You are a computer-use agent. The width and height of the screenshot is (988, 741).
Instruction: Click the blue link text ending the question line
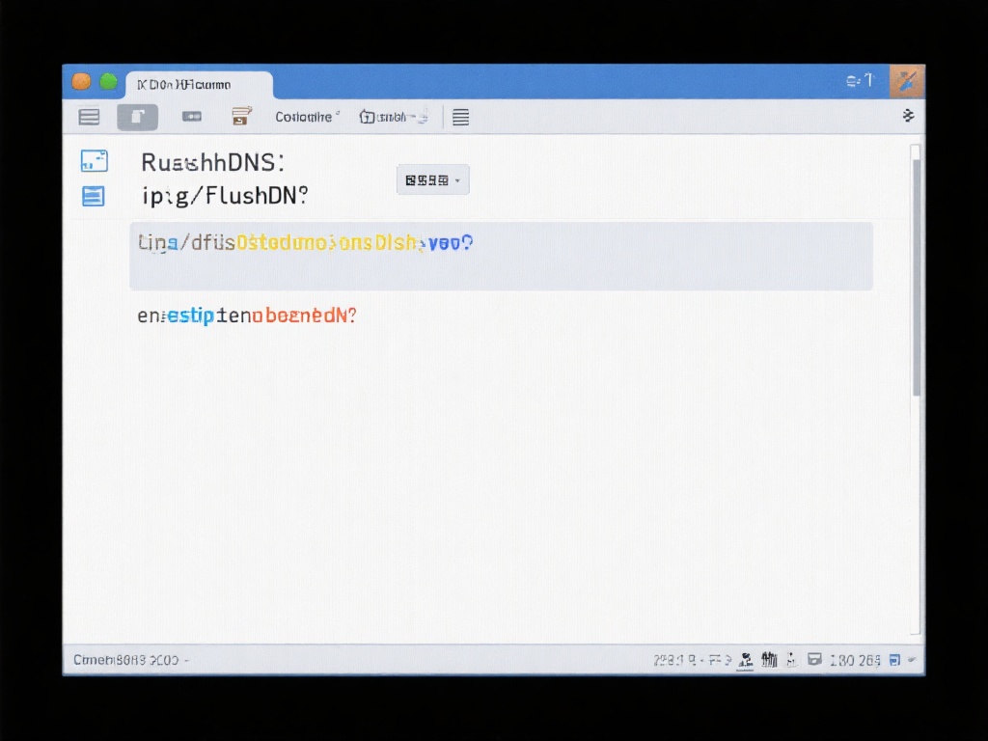coord(444,243)
